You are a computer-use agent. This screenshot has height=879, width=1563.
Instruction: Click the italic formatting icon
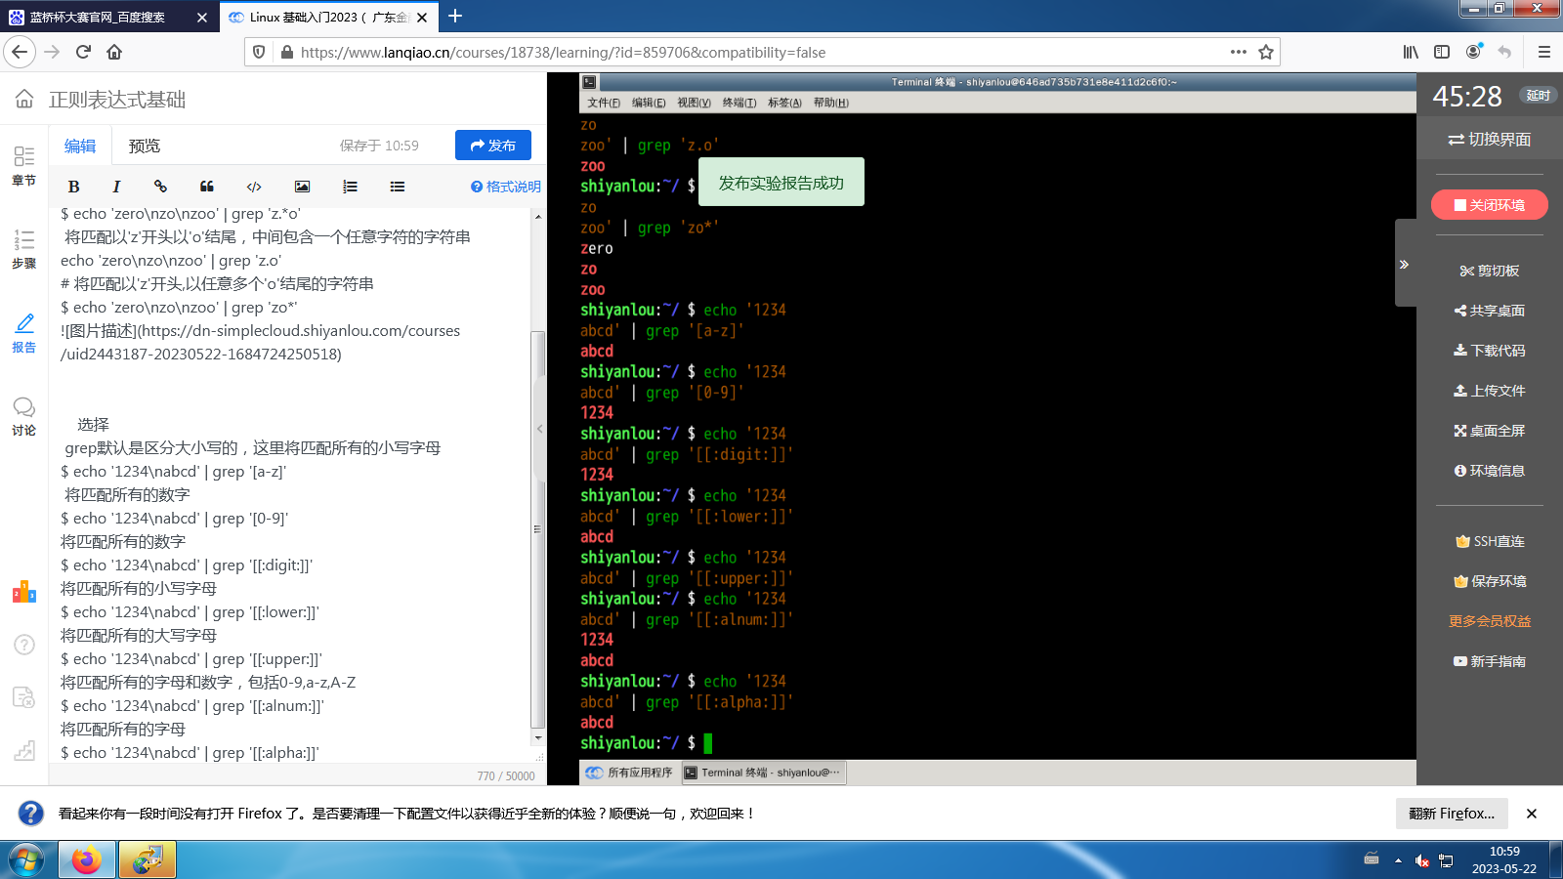[116, 187]
